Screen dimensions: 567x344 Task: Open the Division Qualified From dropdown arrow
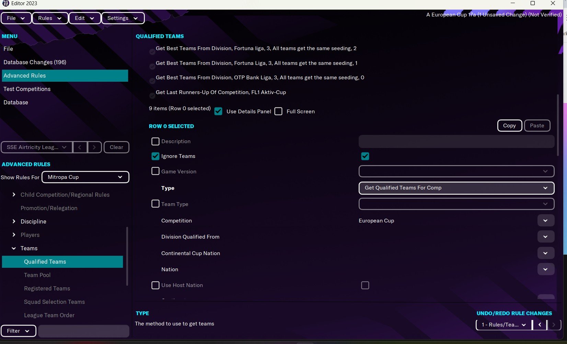pyautogui.click(x=546, y=237)
